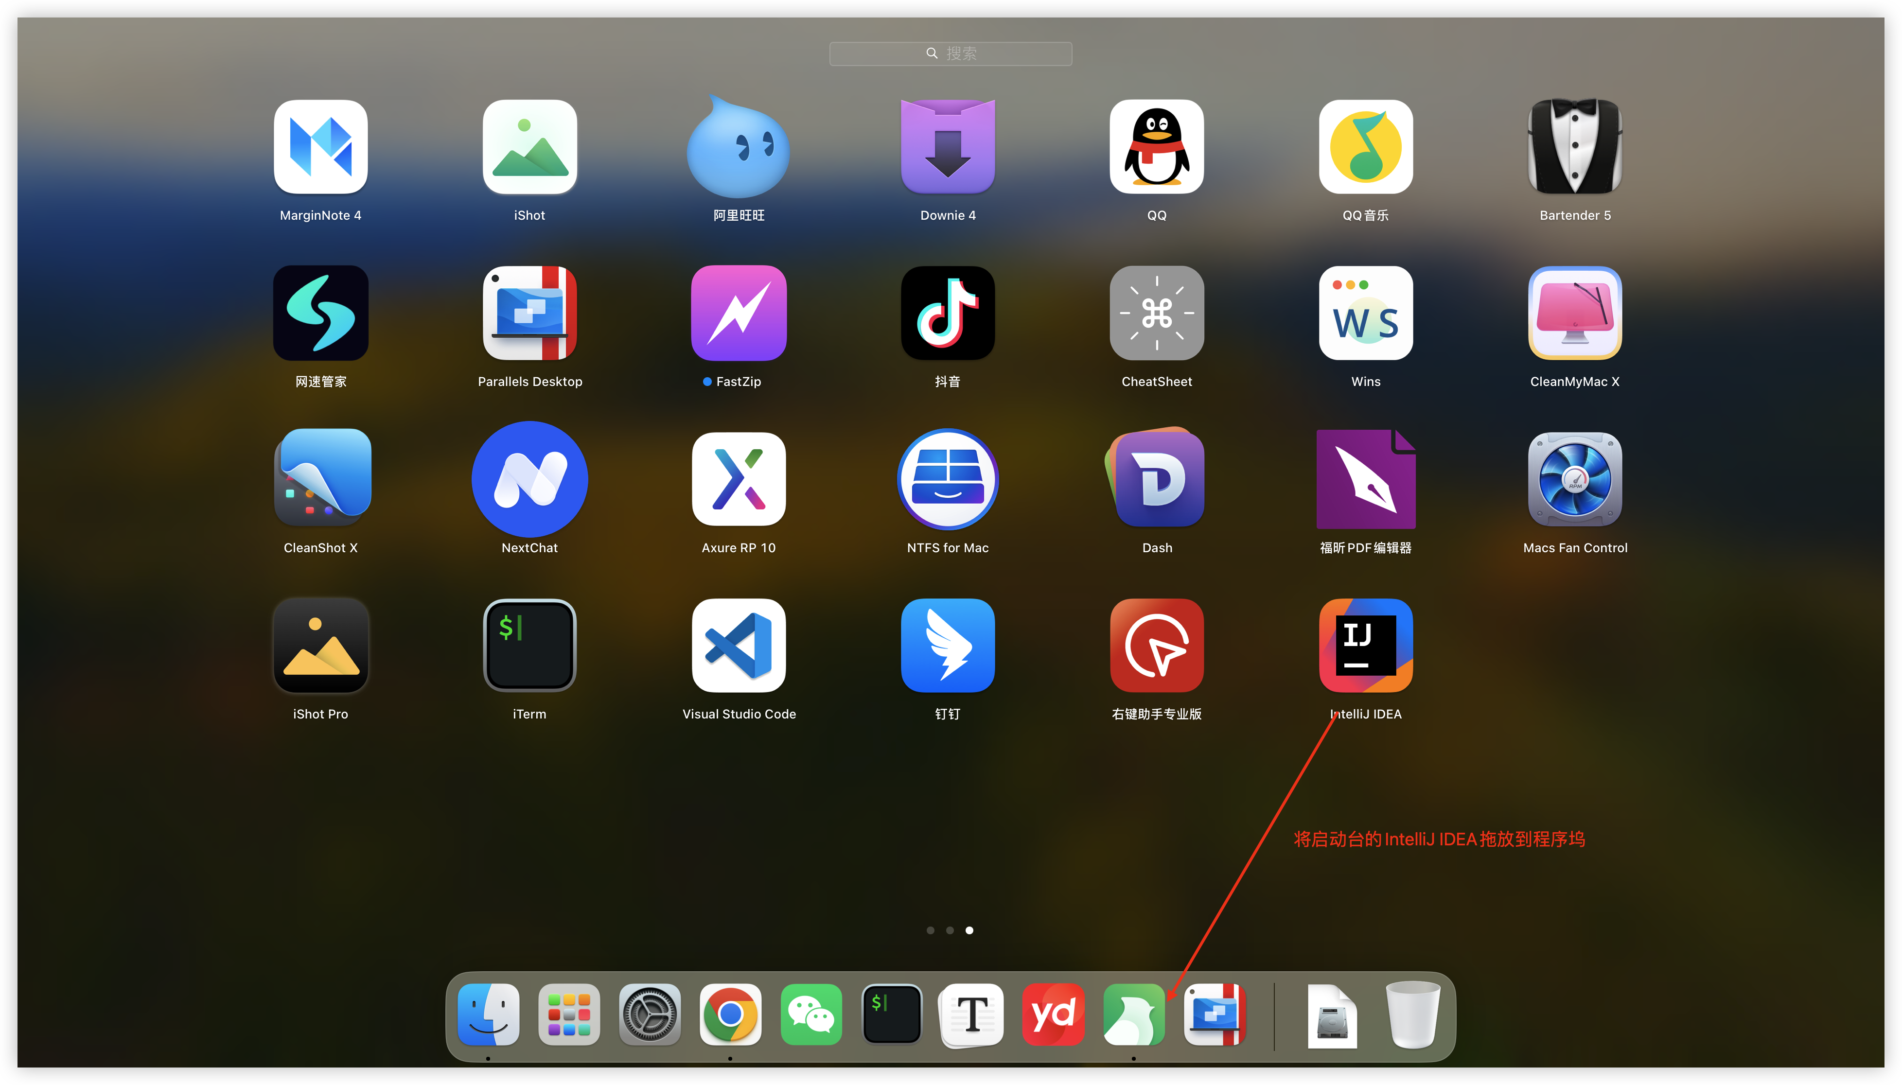Screen dimensions: 1902x1085
Task: Open NTFS for Mac app
Action: coord(947,479)
